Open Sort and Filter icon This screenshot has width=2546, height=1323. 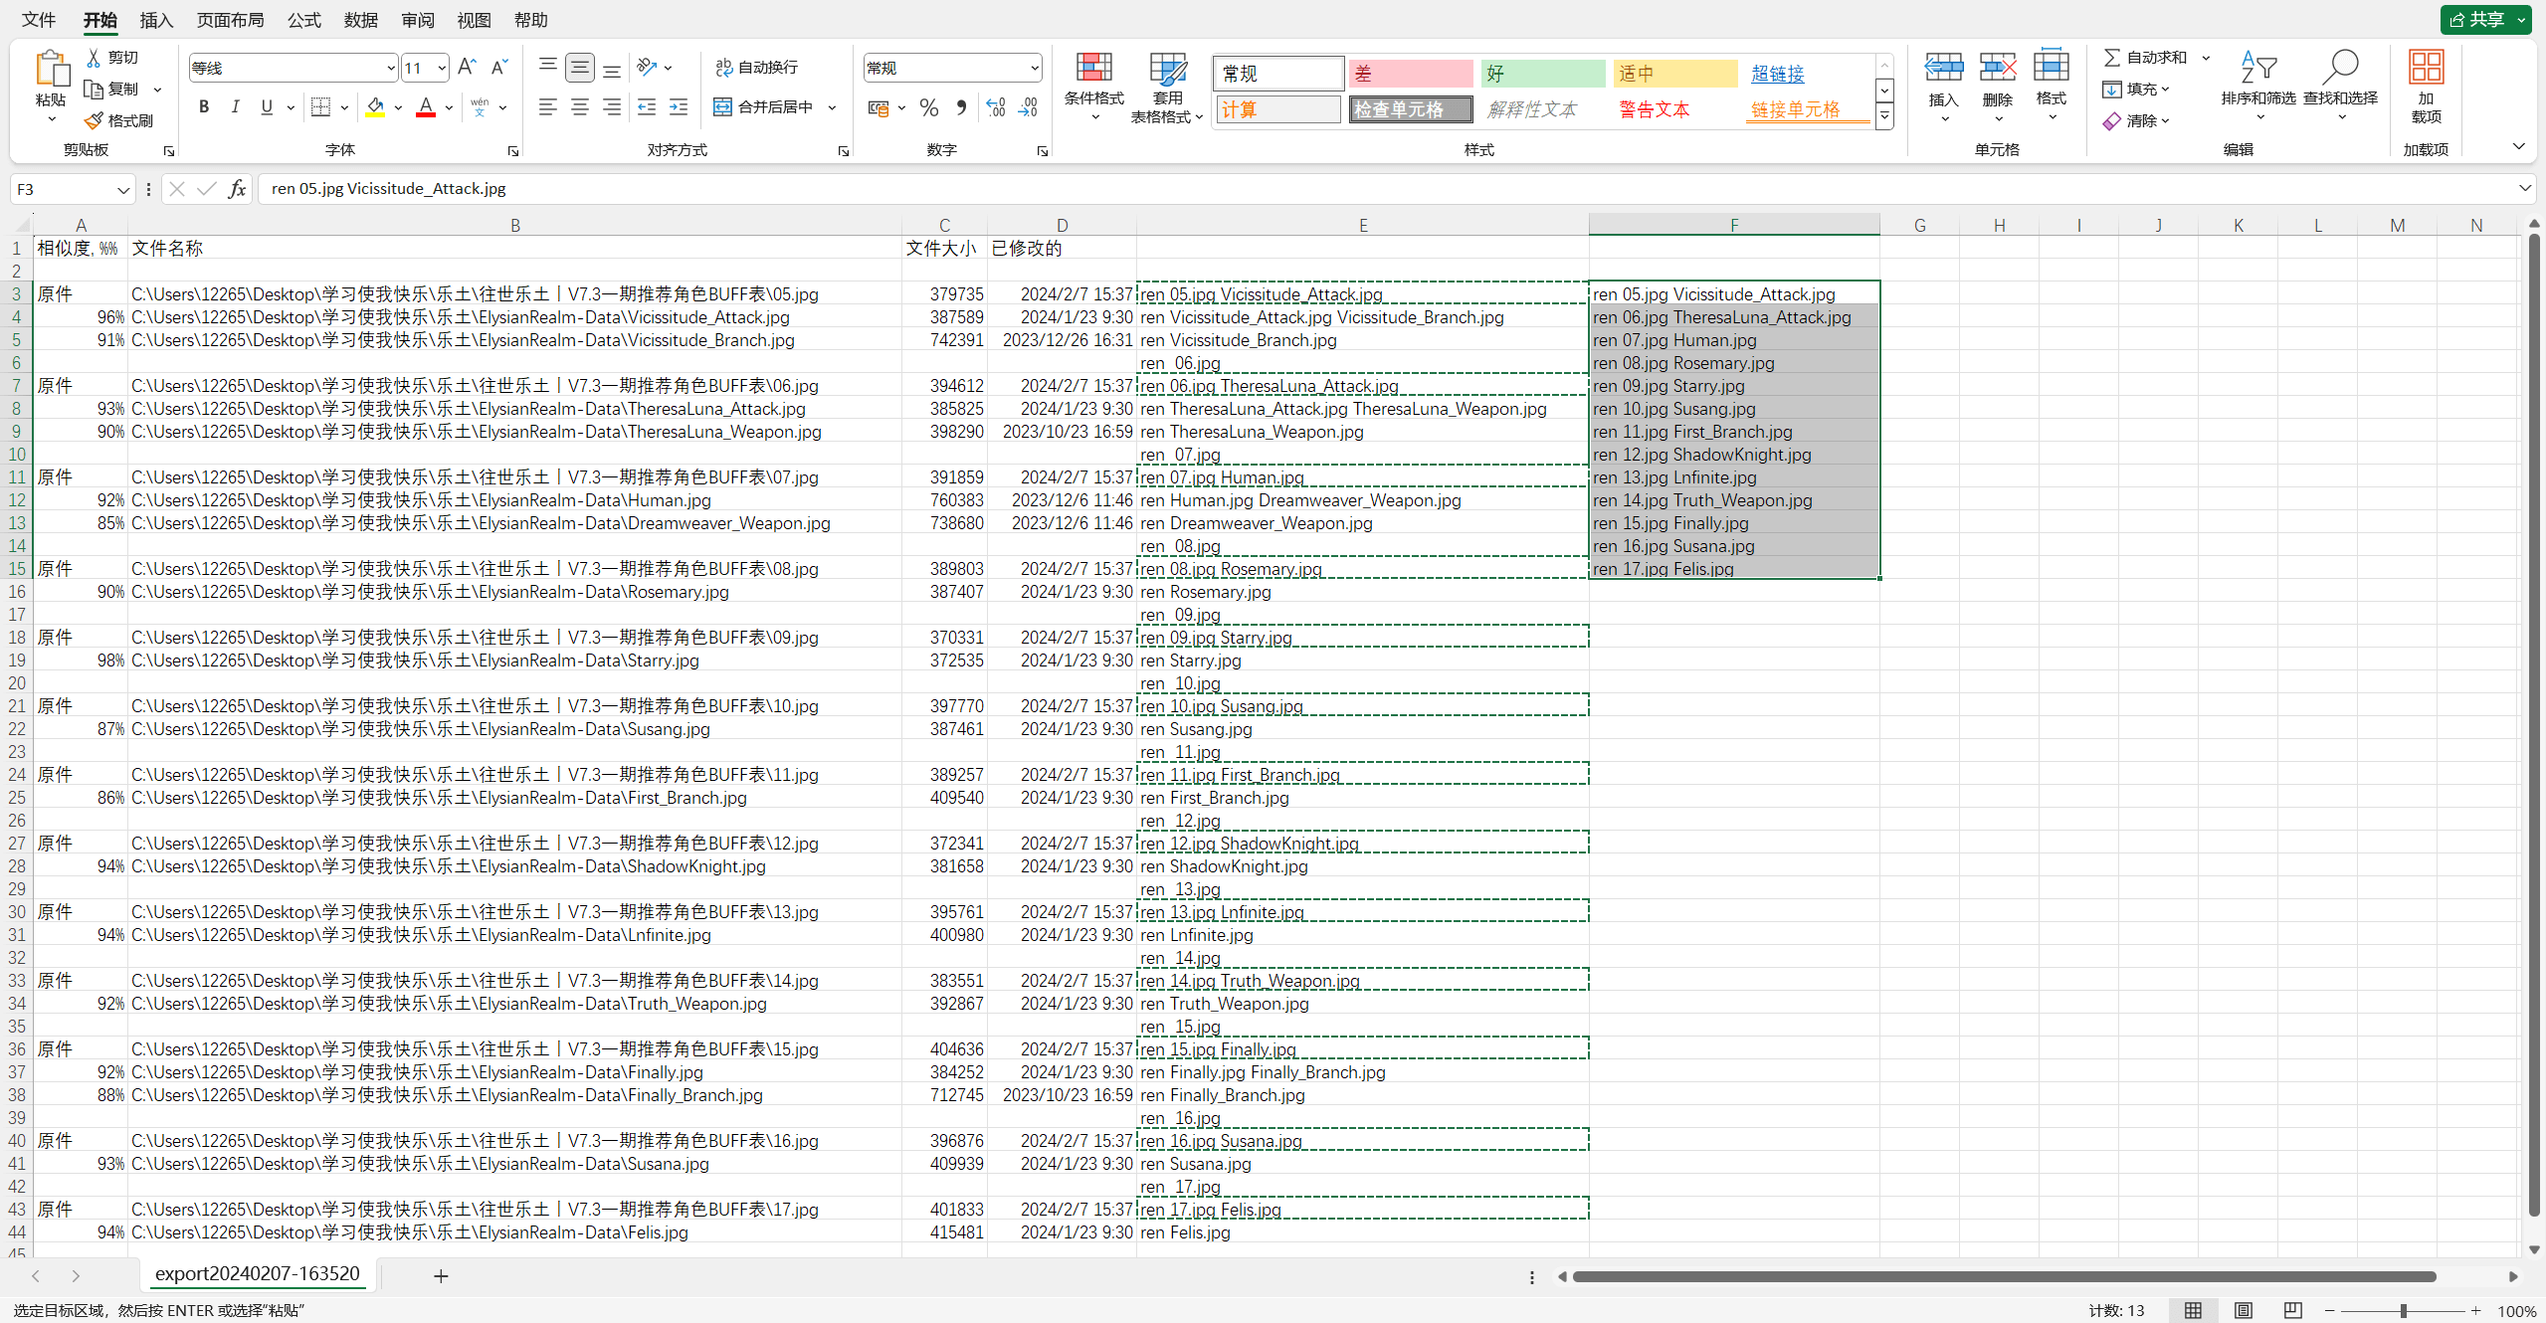coord(2258,68)
